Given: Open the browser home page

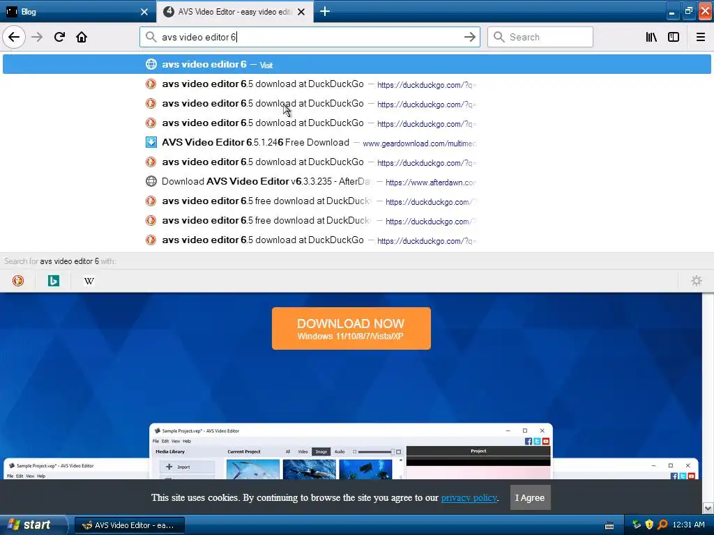Looking at the screenshot, I should pyautogui.click(x=82, y=37).
